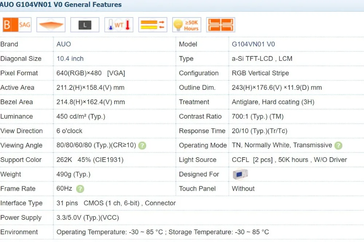Click the help icon beside 60Hz frame rate
Image resolution: width=364 pixels, height=242 pixels.
point(80,189)
